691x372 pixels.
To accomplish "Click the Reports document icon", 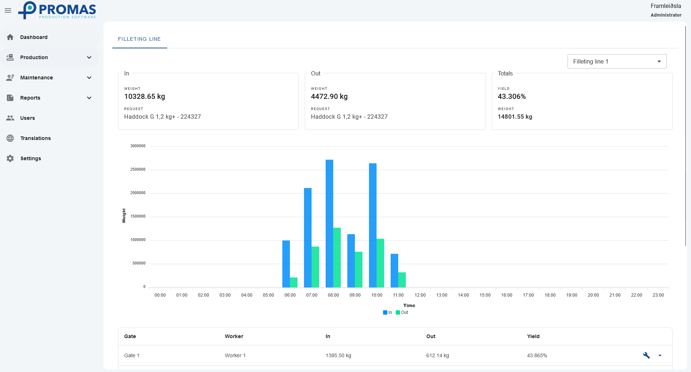I will tap(10, 98).
